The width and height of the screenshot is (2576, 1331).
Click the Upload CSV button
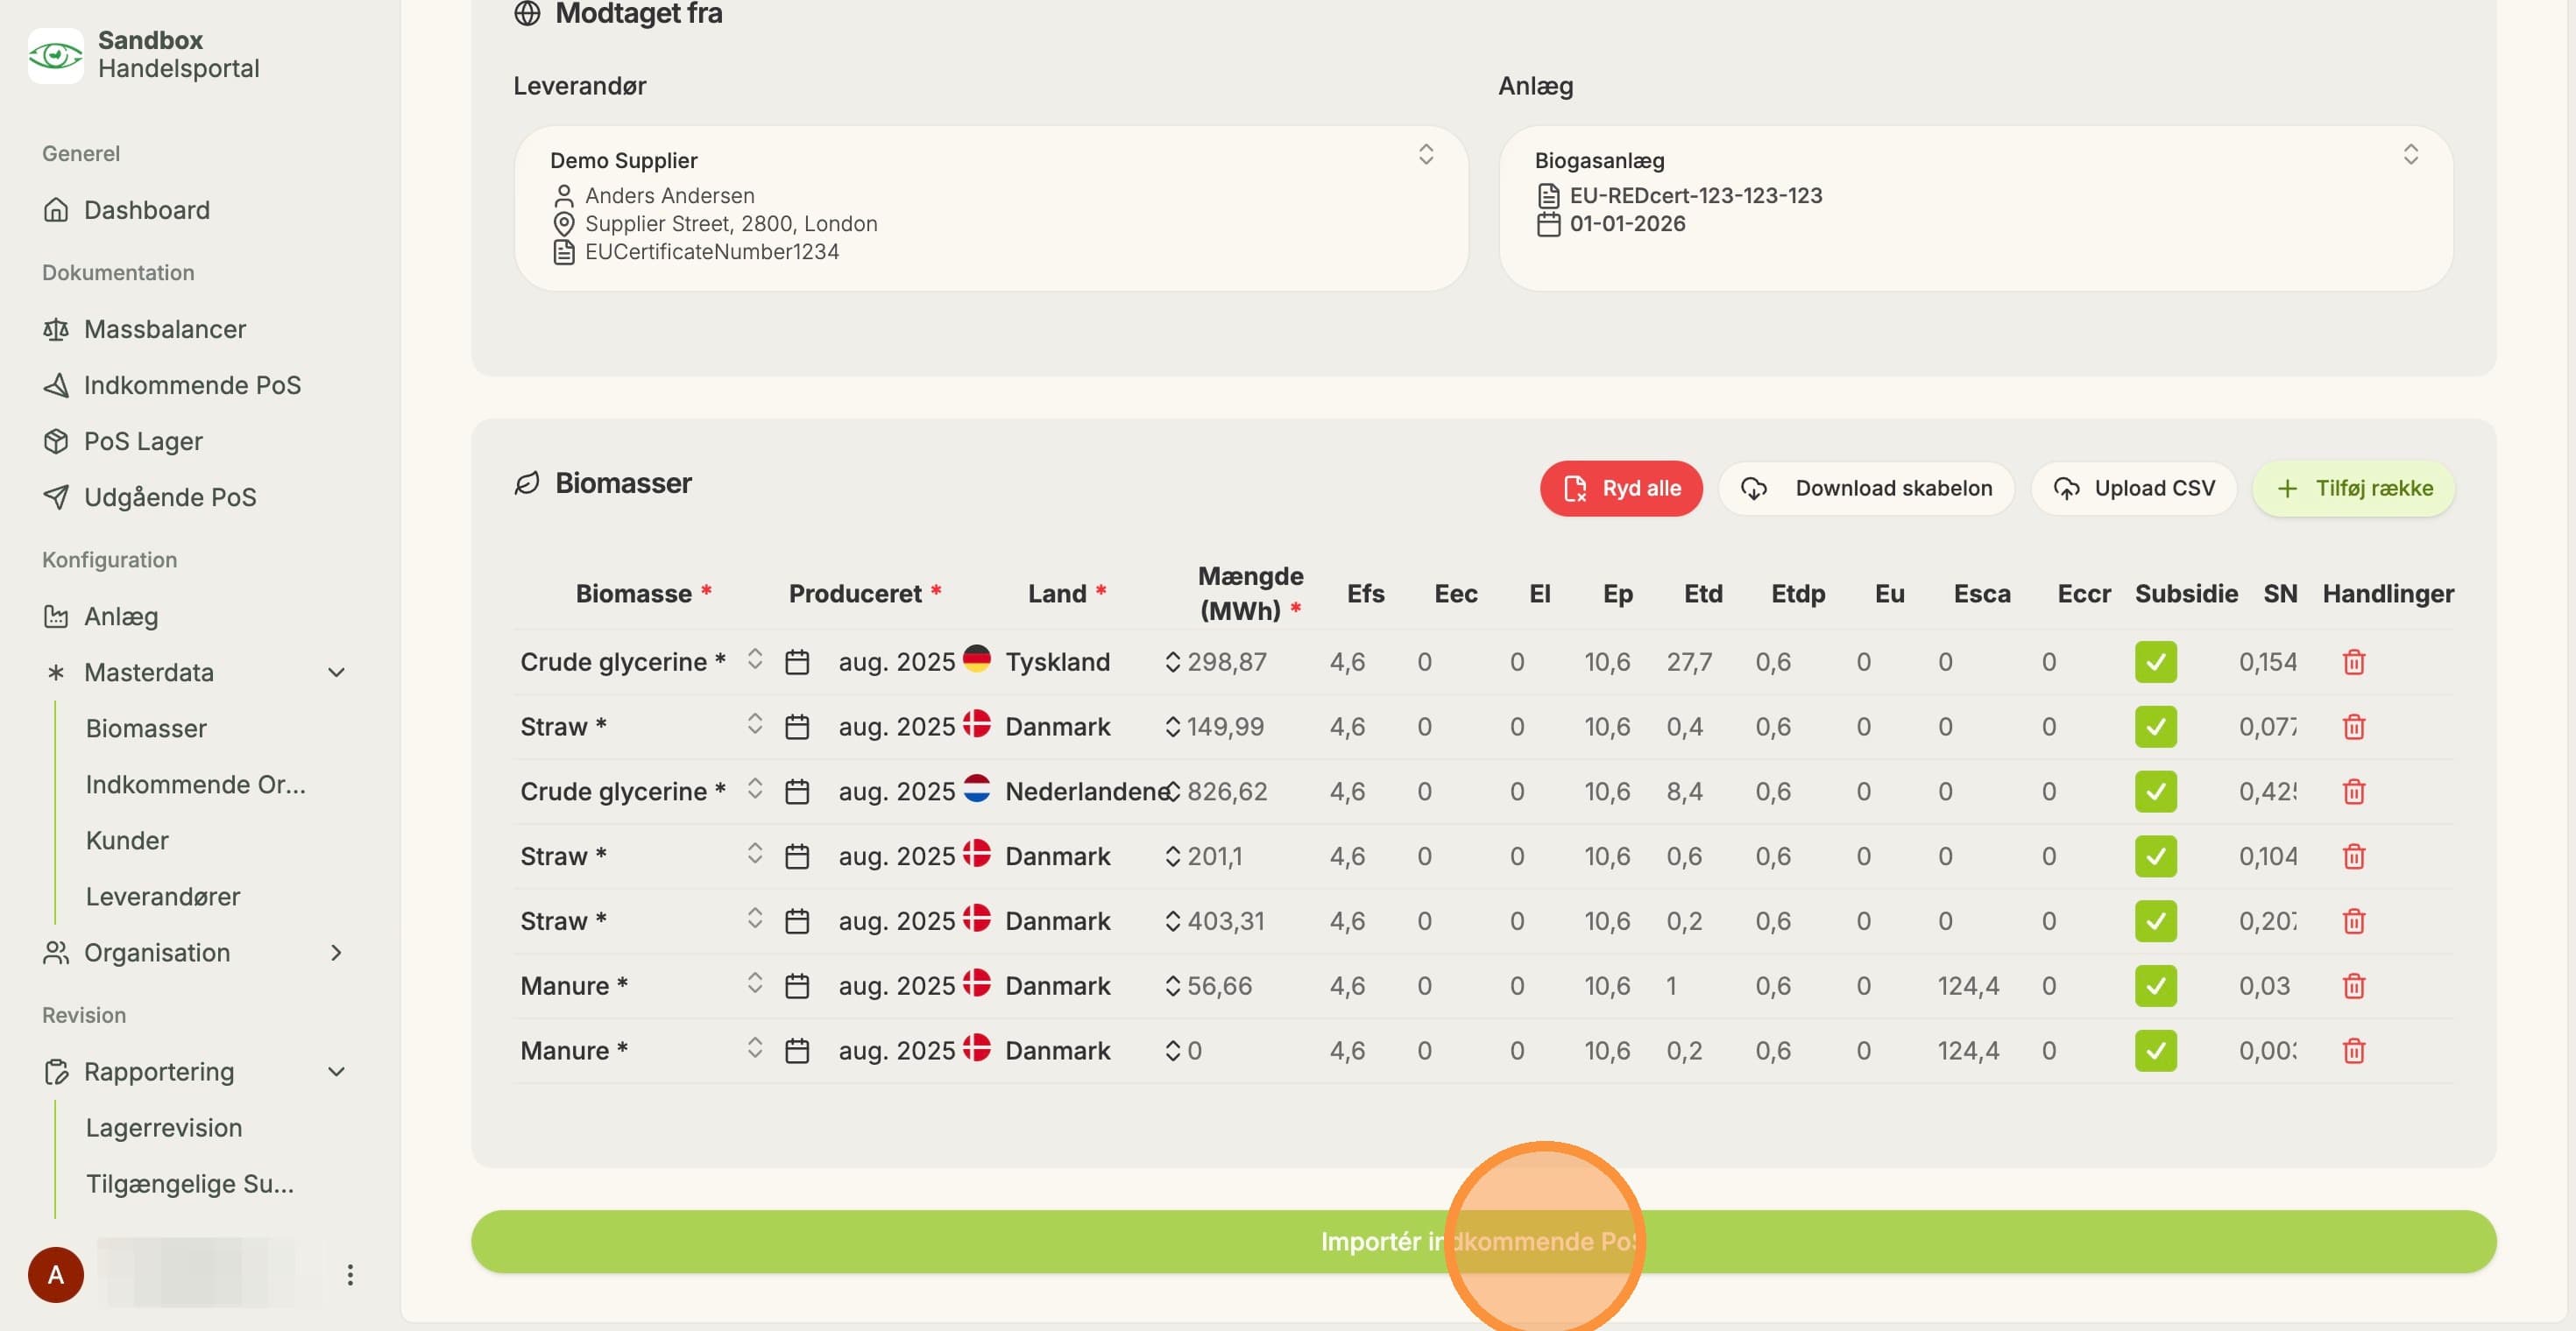[x=2134, y=489]
